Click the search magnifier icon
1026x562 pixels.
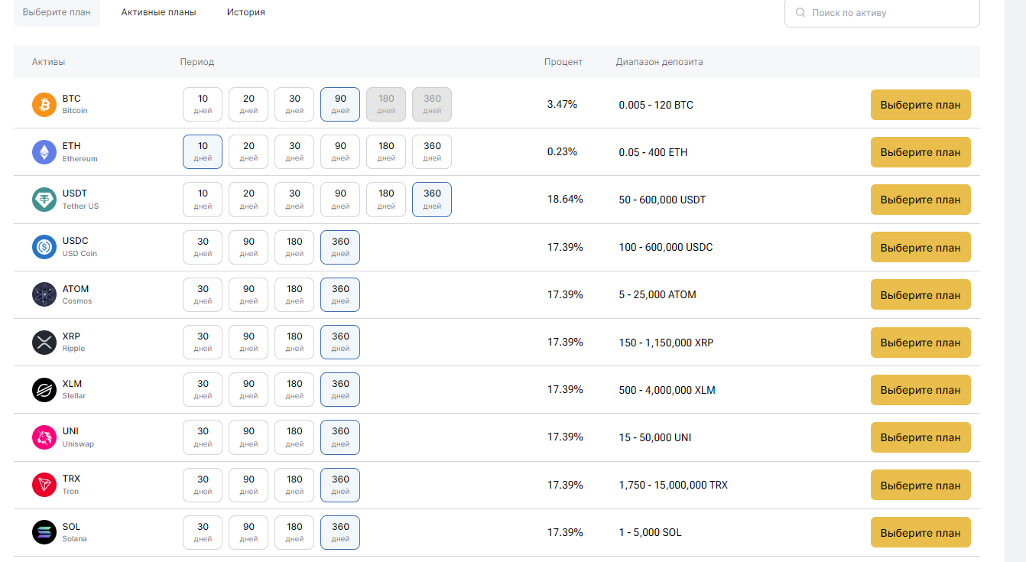pos(800,13)
